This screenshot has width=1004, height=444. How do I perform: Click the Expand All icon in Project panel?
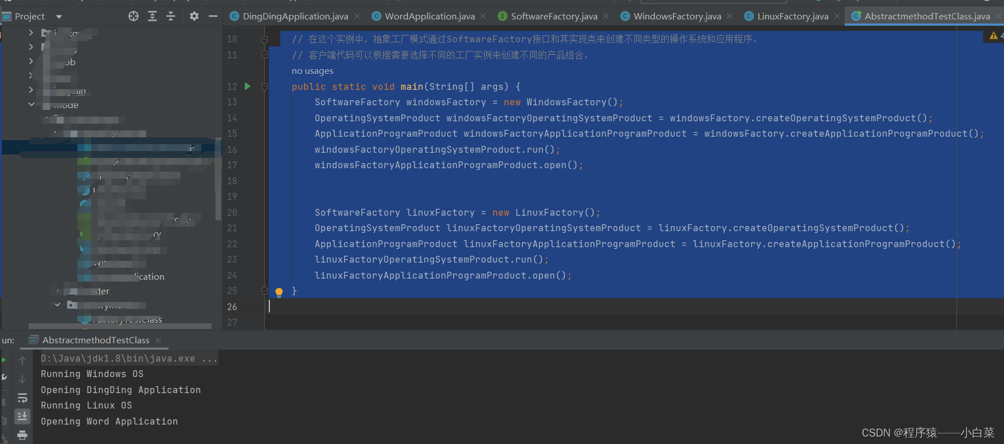[x=152, y=16]
